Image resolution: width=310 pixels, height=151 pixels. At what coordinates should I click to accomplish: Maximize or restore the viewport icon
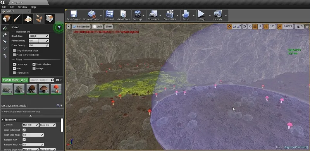pyautogui.click(x=307, y=26)
